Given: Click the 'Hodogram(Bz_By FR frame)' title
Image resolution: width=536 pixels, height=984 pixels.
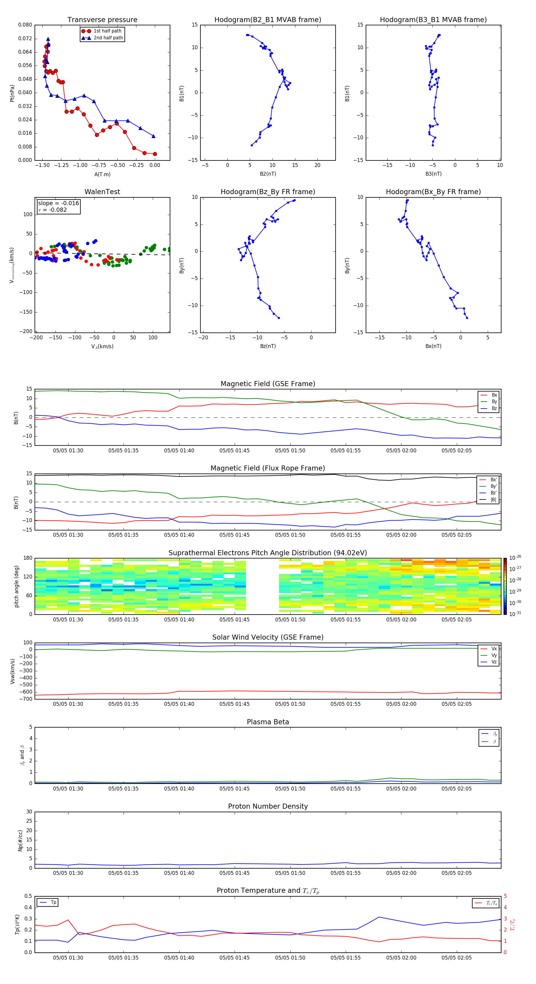Looking at the screenshot, I should pyautogui.click(x=268, y=192).
